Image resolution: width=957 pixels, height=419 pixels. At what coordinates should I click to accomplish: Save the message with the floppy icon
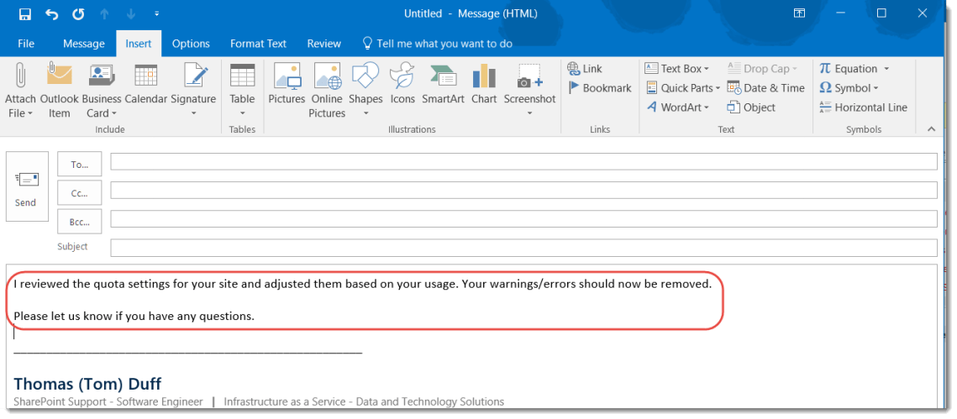click(25, 13)
